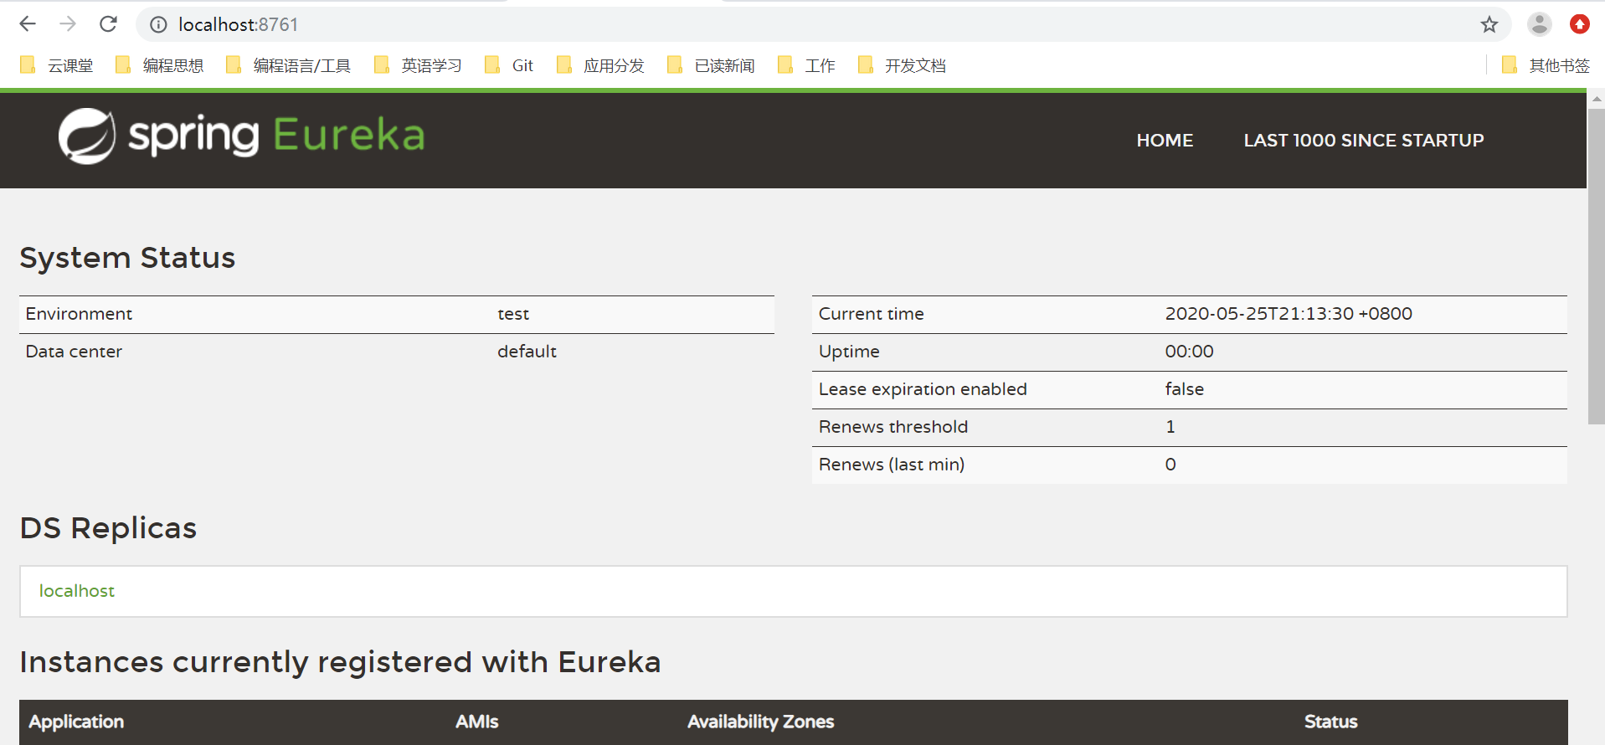Screen dimensions: 1605x745
Task: Click the Uptime label
Action: [x=849, y=352]
